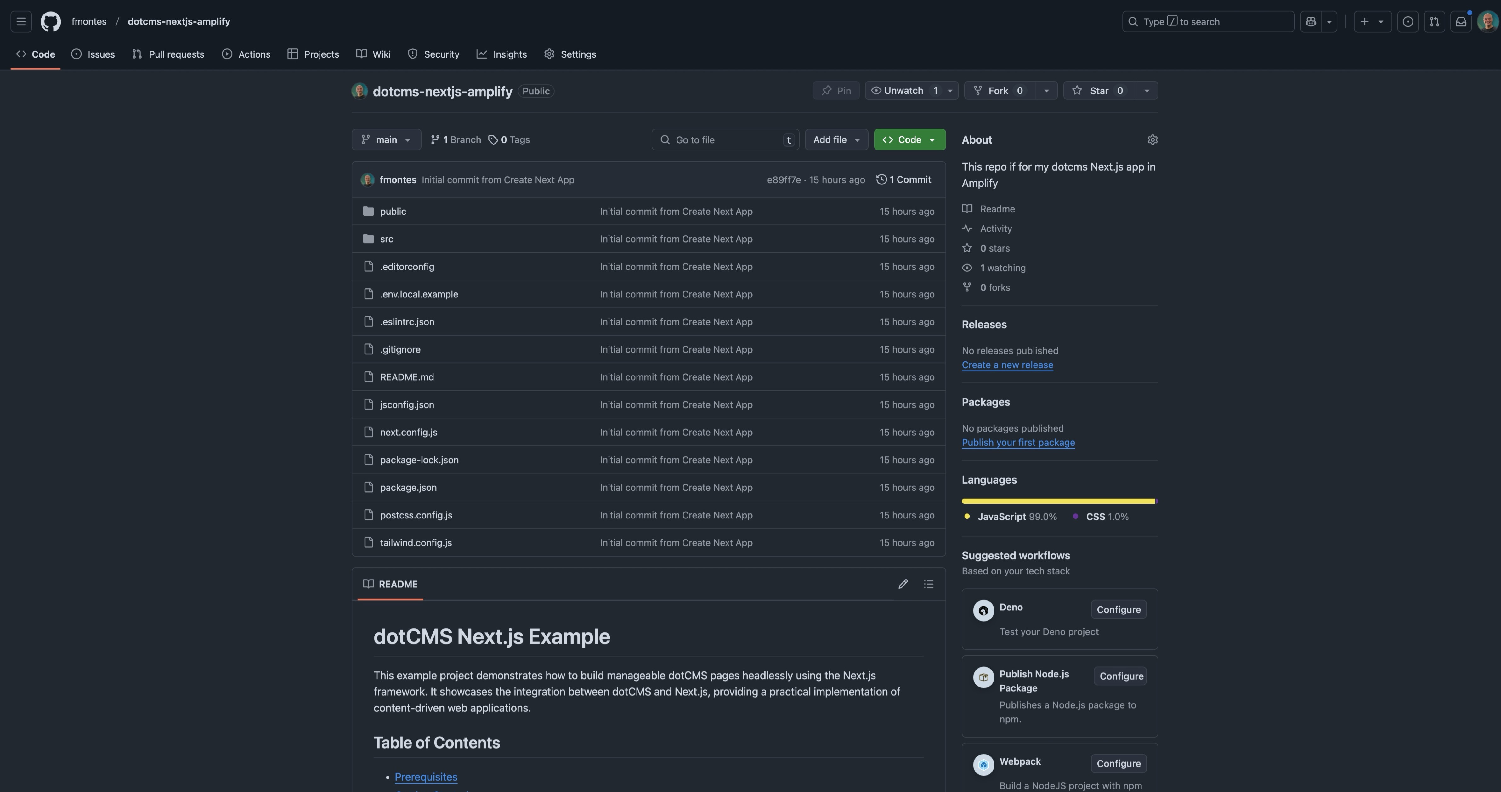The height and width of the screenshot is (792, 1501).
Task: Click the Copilot icon in the header
Action: pyautogui.click(x=1311, y=21)
